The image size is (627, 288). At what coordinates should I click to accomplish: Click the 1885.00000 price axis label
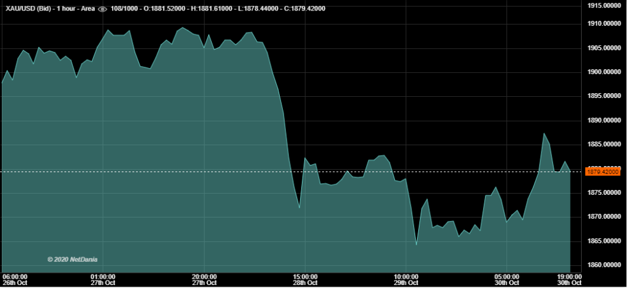click(x=603, y=145)
